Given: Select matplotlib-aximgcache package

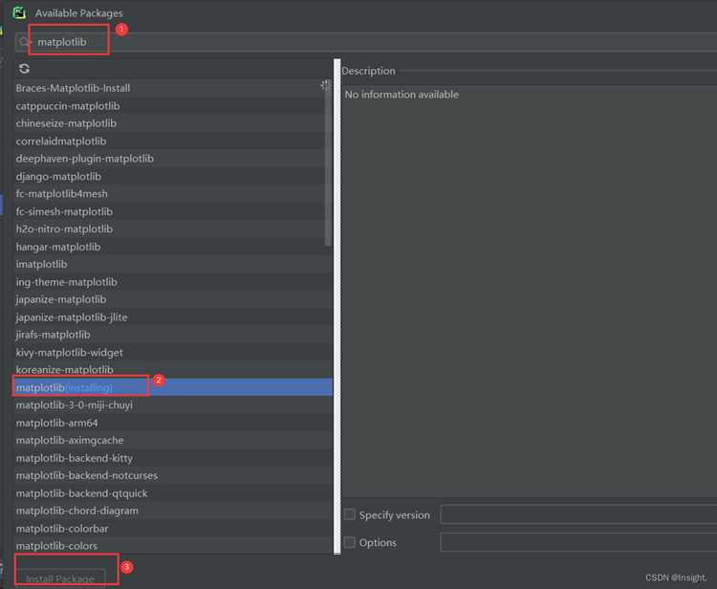Looking at the screenshot, I should [x=173, y=441].
